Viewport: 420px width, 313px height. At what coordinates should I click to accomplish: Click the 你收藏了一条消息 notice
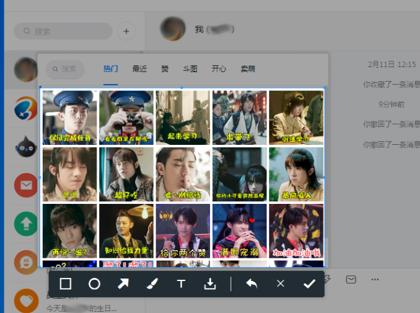391,85
